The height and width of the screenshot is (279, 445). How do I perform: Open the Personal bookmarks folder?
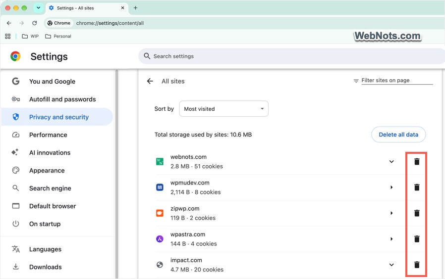(x=58, y=36)
